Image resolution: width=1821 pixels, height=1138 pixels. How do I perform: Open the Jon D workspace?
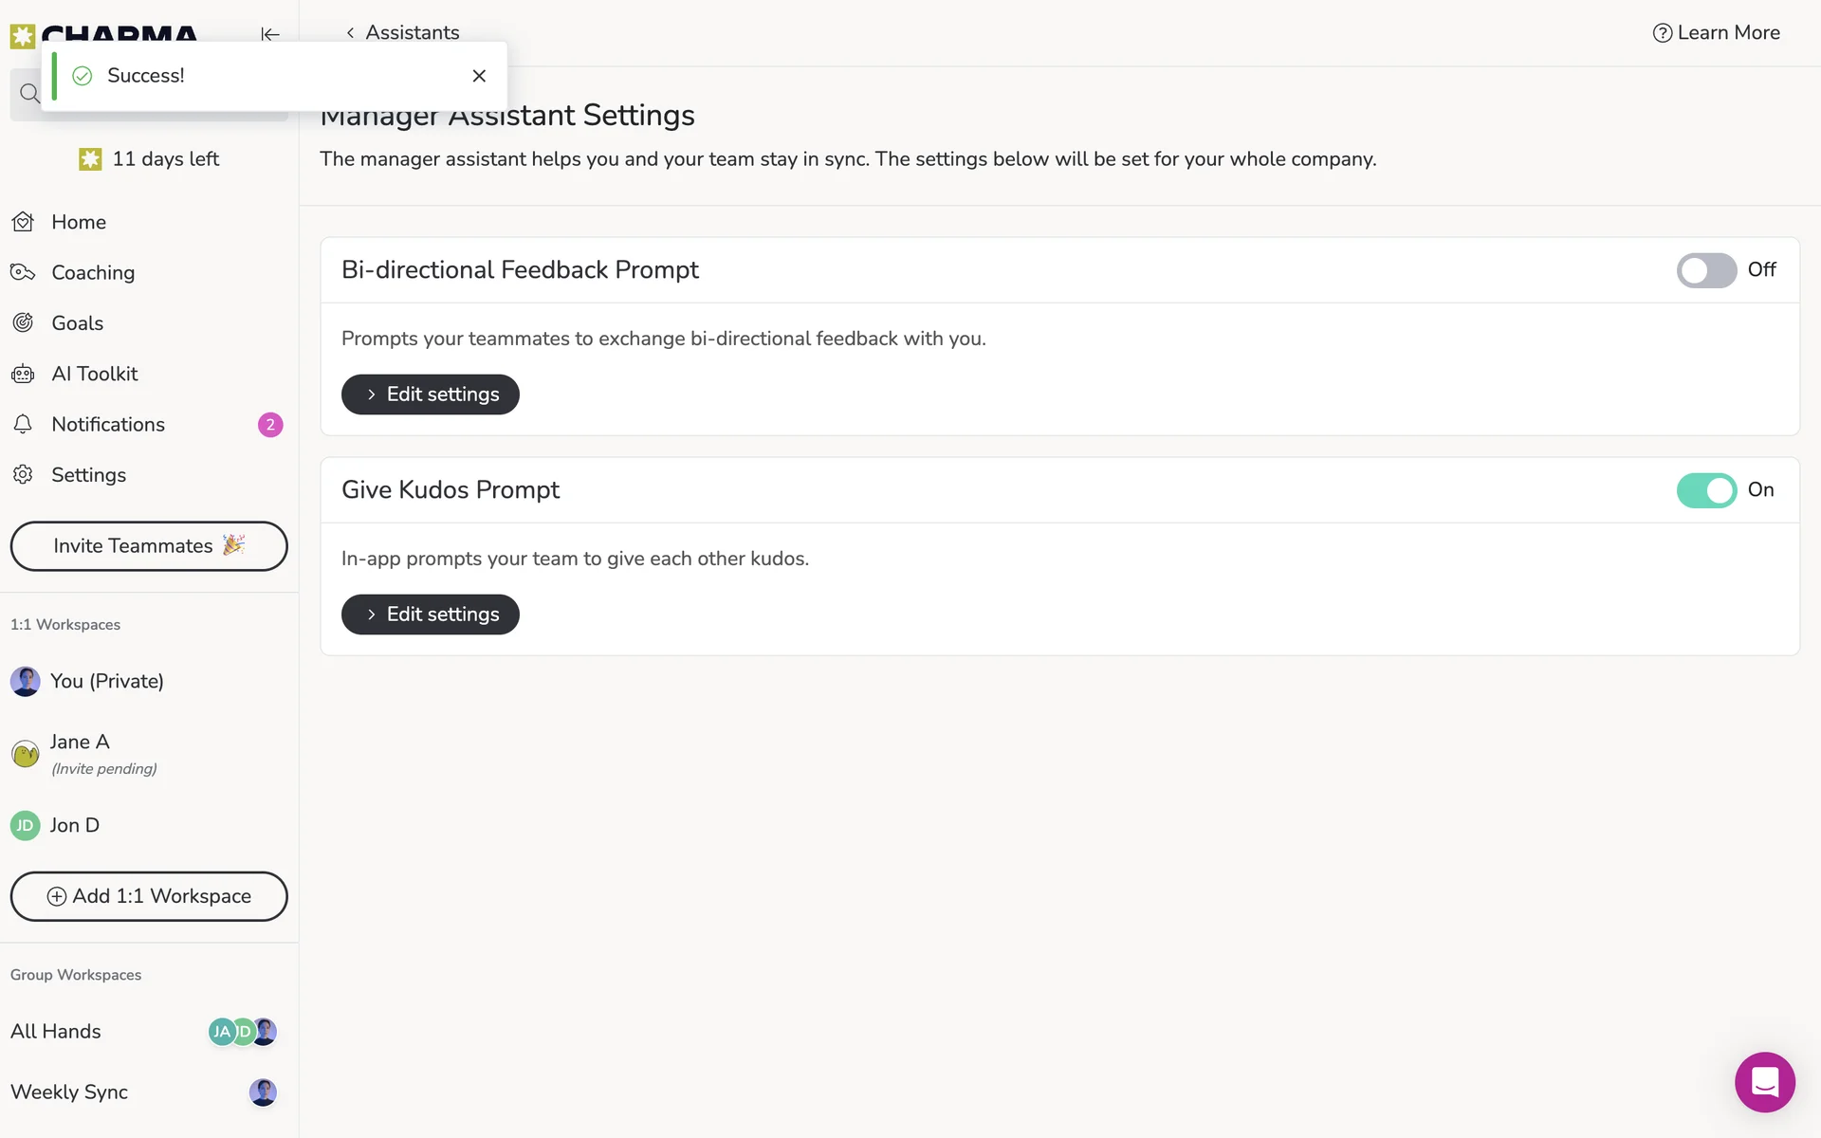74,825
